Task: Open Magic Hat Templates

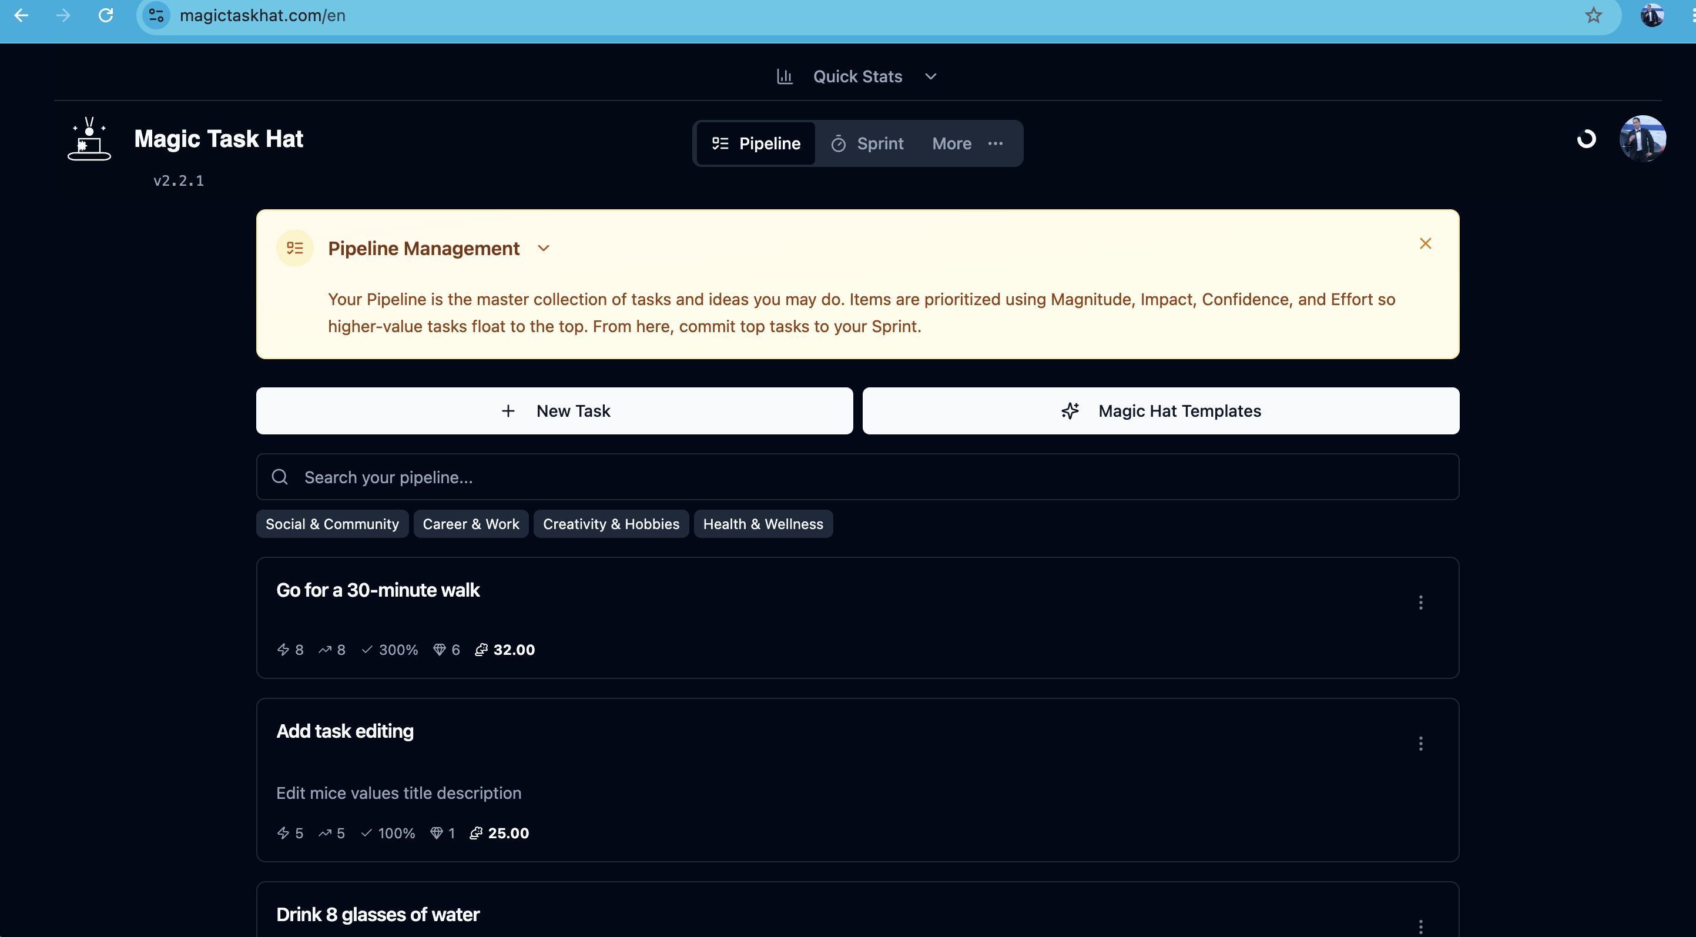Action: pos(1161,411)
